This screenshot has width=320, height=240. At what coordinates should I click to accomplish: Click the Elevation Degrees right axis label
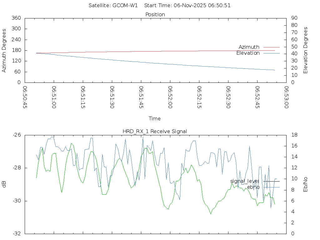coord(306,50)
